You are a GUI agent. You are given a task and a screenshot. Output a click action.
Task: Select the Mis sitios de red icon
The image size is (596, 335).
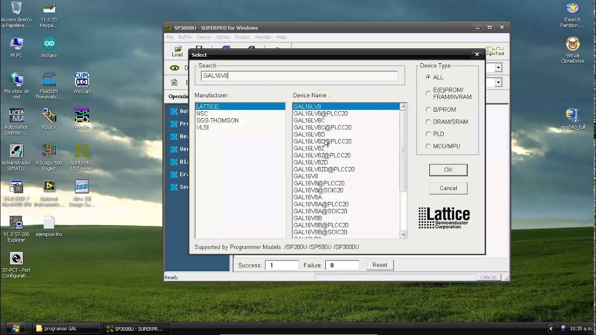click(x=16, y=86)
